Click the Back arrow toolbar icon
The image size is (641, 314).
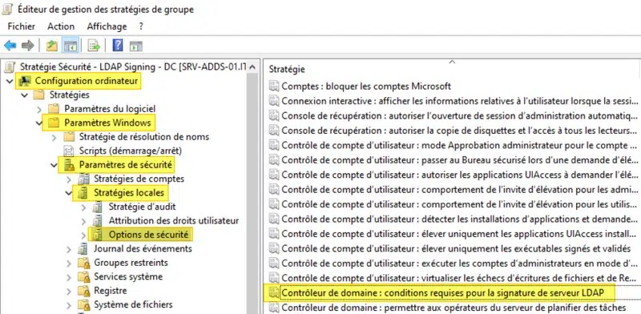tap(10, 46)
